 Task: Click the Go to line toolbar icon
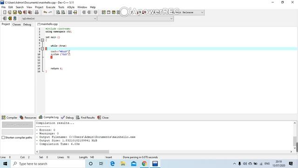click(x=75, y=12)
